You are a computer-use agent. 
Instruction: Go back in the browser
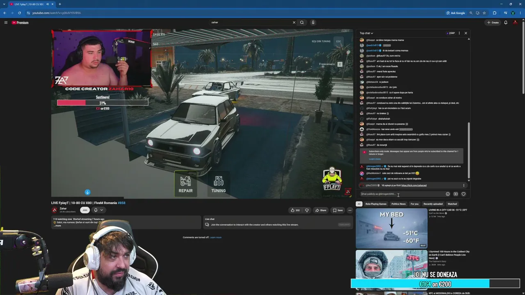(5, 13)
